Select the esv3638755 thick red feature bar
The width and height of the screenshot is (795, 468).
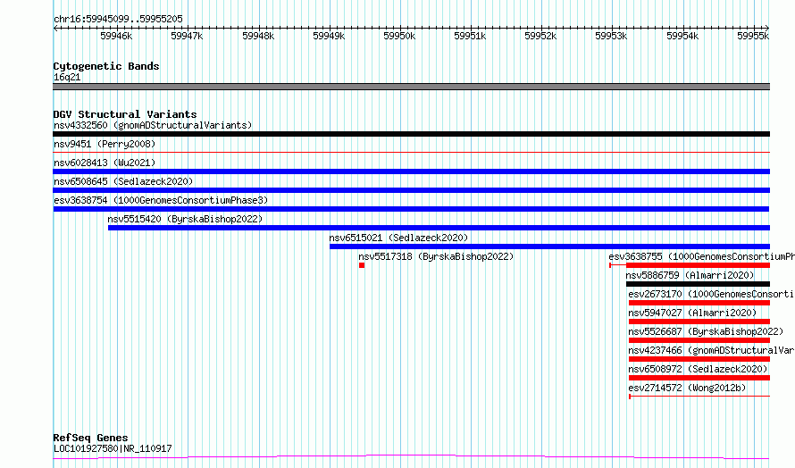[699, 265]
